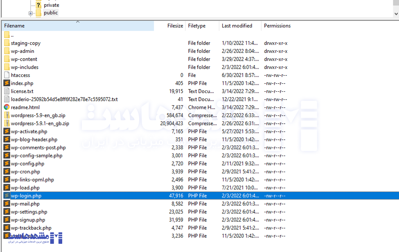The image size is (399, 252).
Task: Click the PHP file icon for index.php
Action: 7,83
